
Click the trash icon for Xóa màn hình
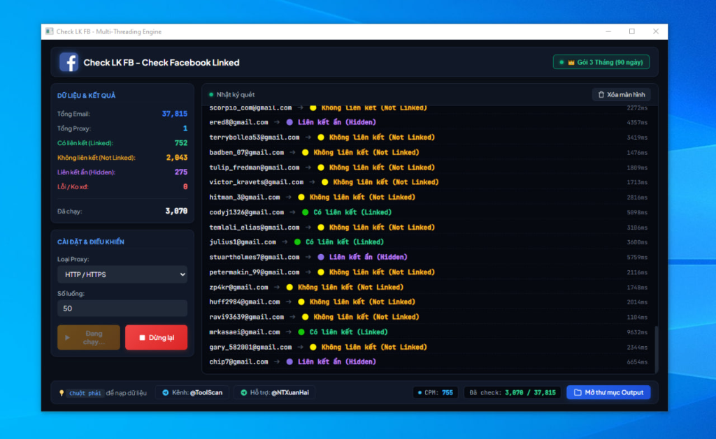pyautogui.click(x=601, y=95)
